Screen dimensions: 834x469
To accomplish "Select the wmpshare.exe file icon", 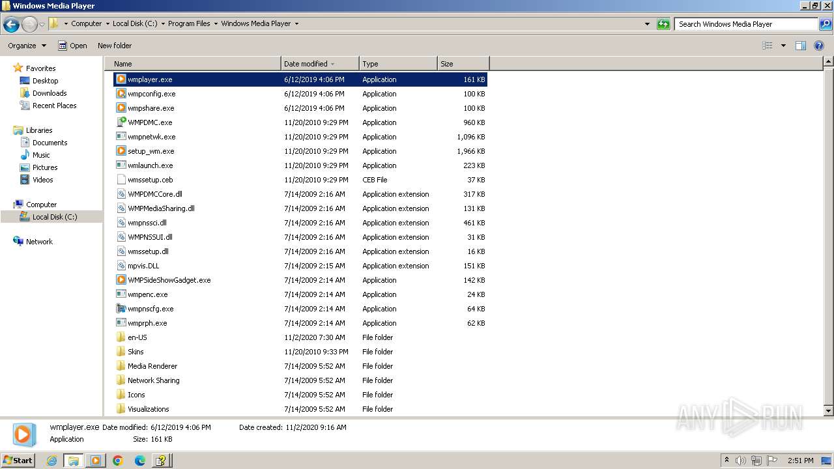I will click(121, 108).
